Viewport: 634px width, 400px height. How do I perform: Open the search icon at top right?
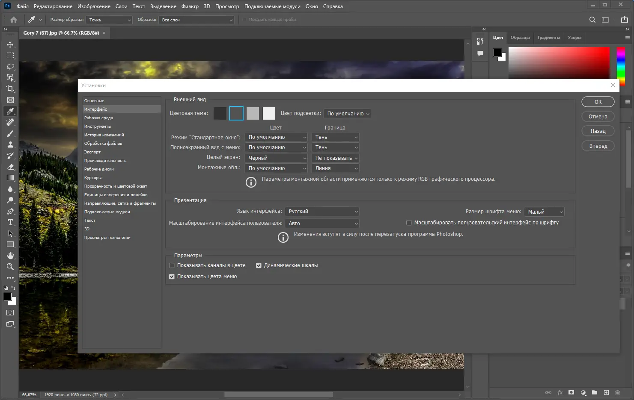[x=592, y=20]
